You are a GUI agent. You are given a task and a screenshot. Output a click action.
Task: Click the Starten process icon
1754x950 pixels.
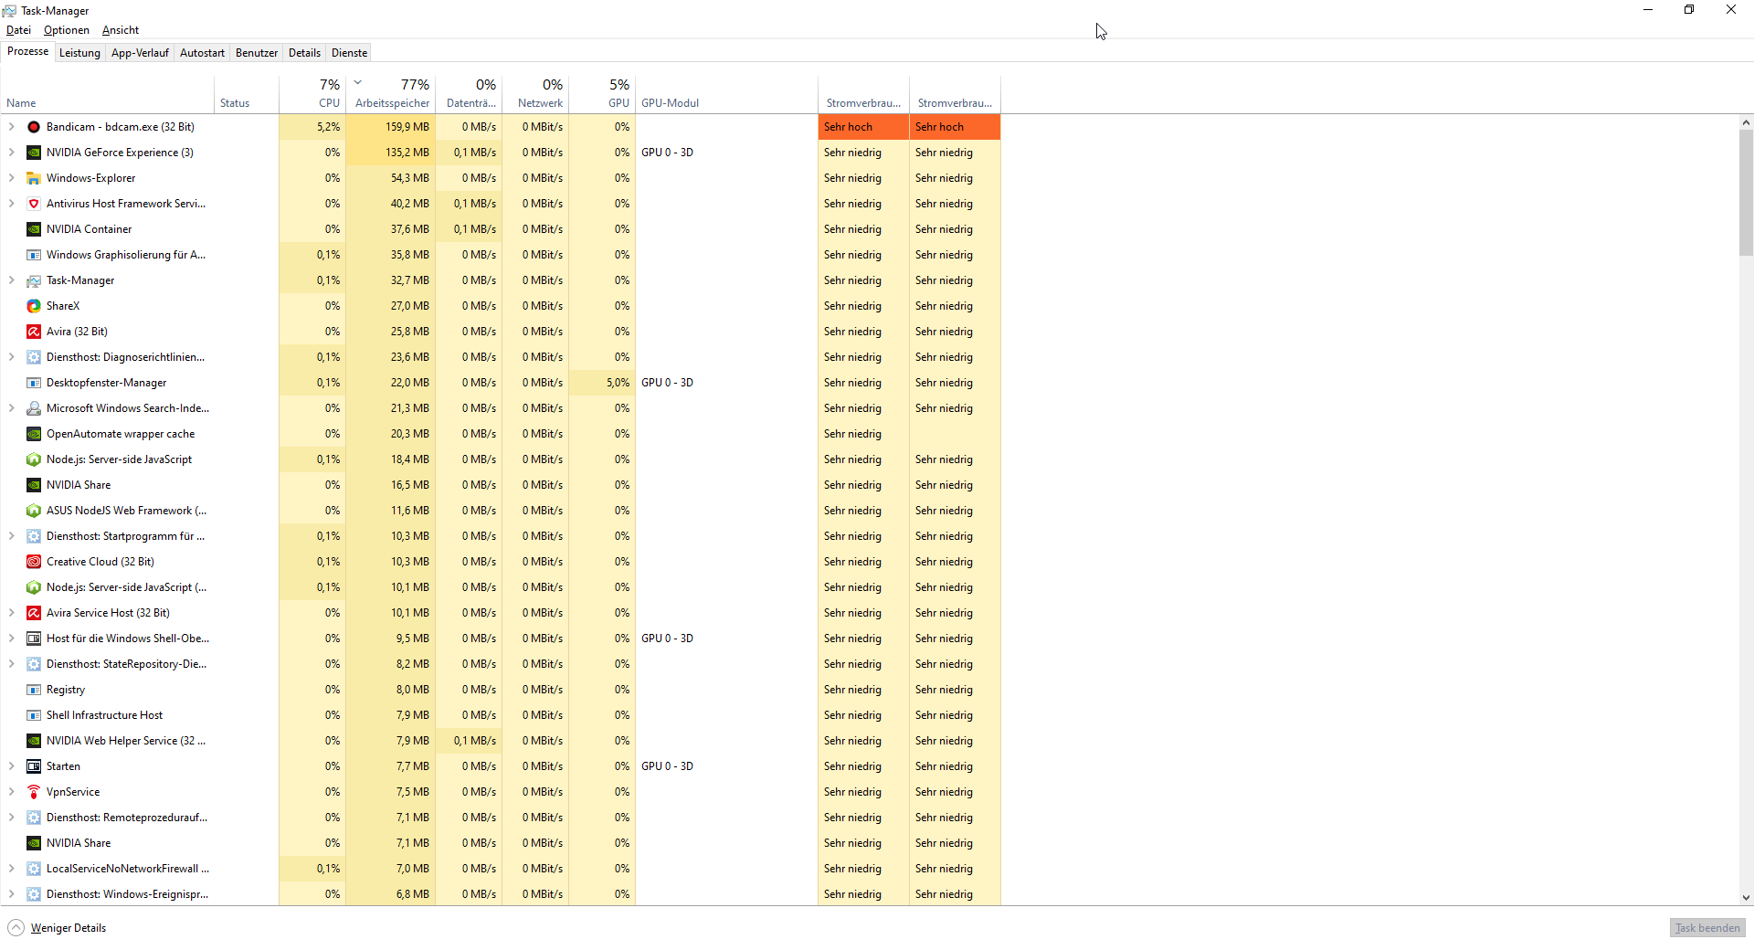pyautogui.click(x=34, y=766)
